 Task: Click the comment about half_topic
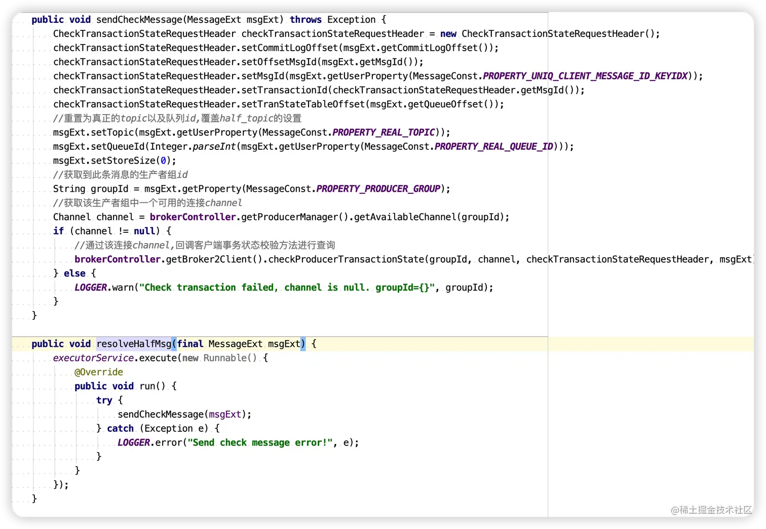(x=177, y=118)
